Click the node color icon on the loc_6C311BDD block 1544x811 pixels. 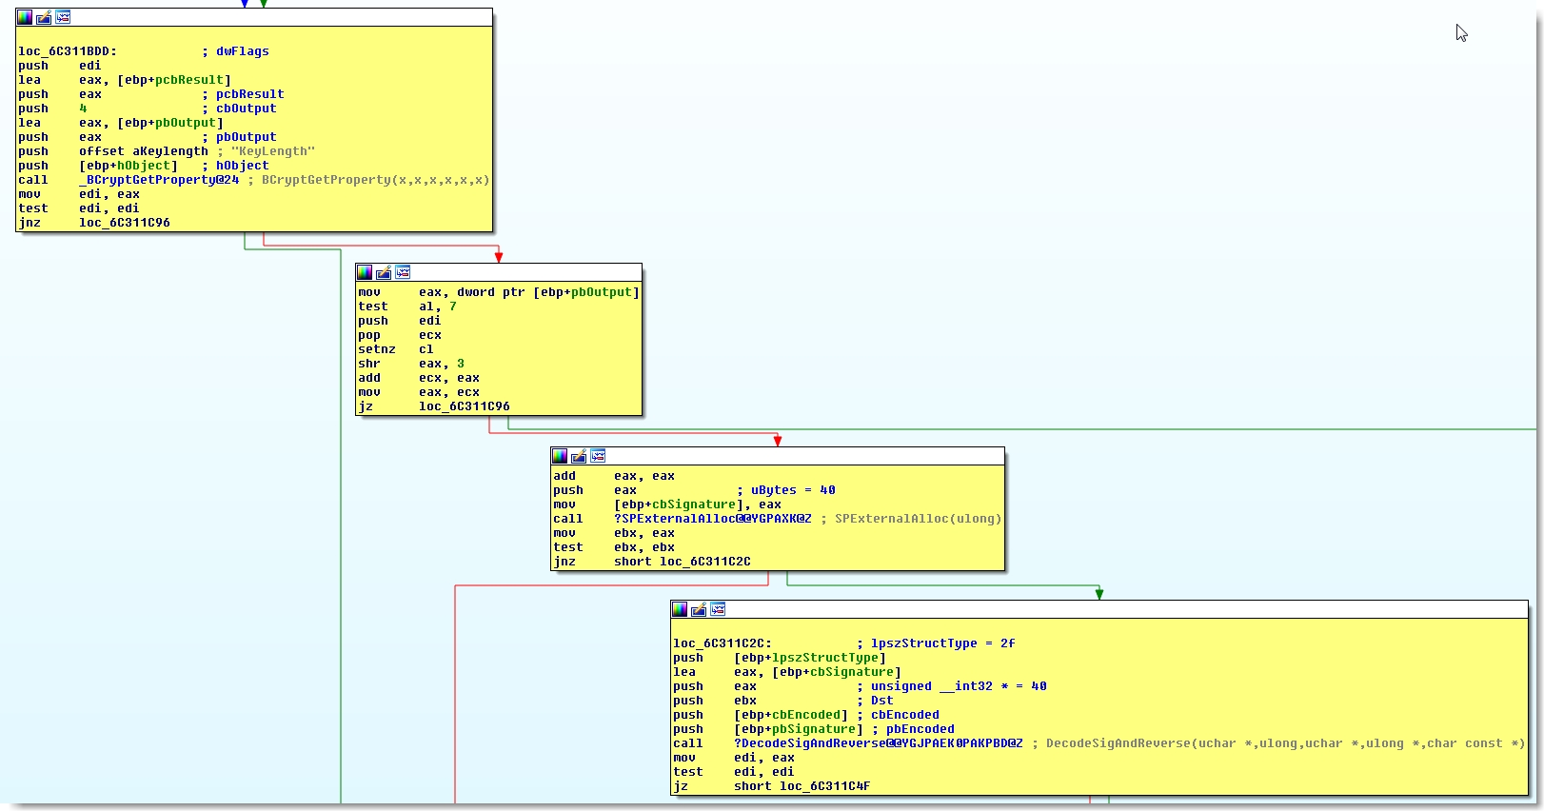[x=25, y=17]
